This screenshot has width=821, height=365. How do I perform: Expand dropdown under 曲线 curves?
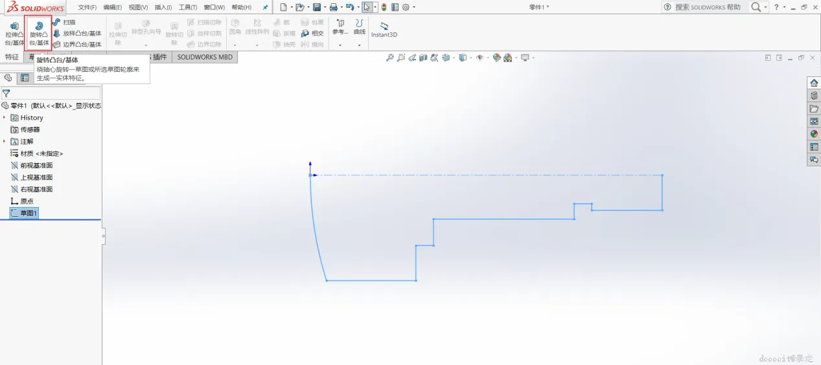[359, 45]
